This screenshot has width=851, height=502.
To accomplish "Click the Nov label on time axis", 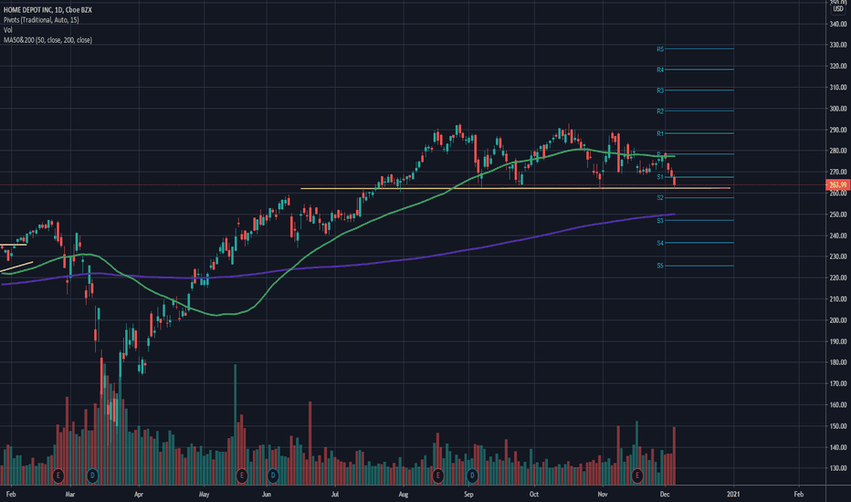I will [x=602, y=495].
